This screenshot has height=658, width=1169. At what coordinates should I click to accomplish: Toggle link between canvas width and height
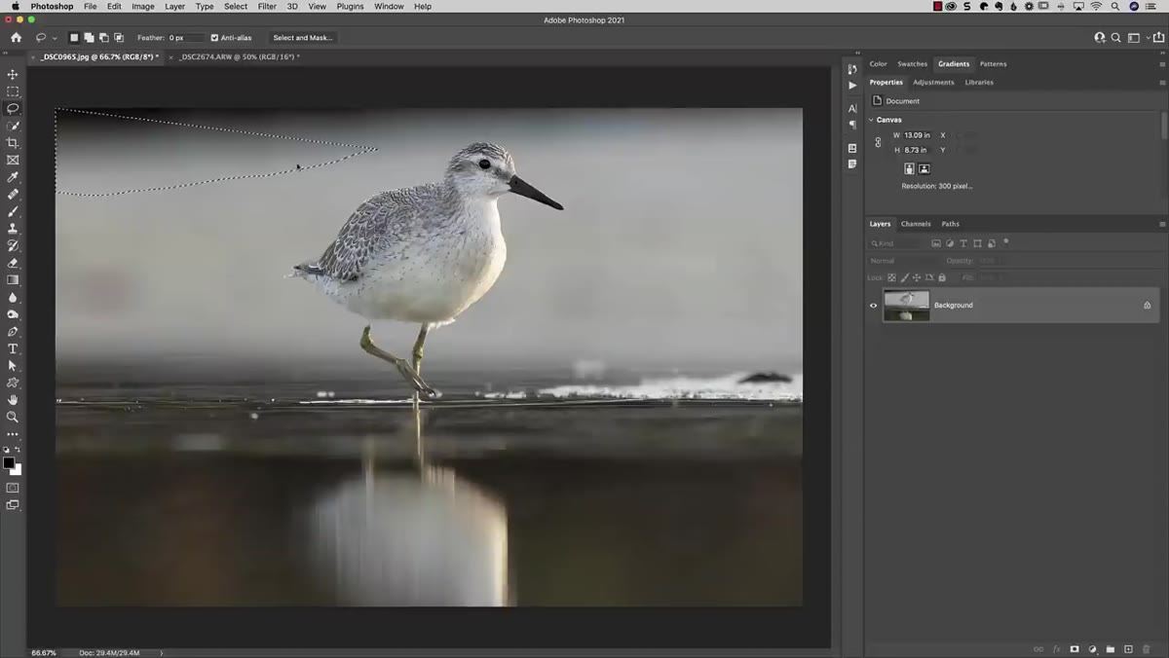click(x=878, y=142)
